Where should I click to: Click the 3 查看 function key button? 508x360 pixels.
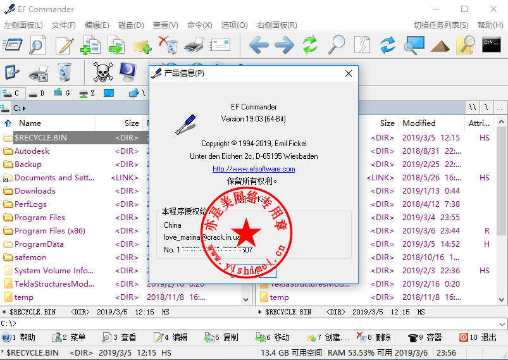pyautogui.click(x=119, y=337)
